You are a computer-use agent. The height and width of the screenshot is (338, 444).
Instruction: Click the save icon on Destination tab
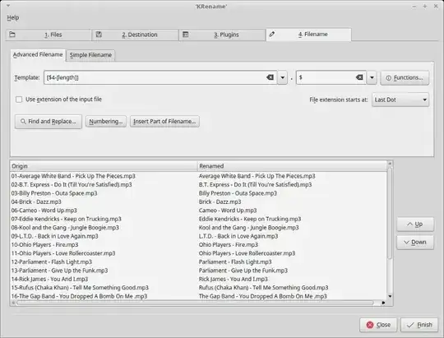99,35
